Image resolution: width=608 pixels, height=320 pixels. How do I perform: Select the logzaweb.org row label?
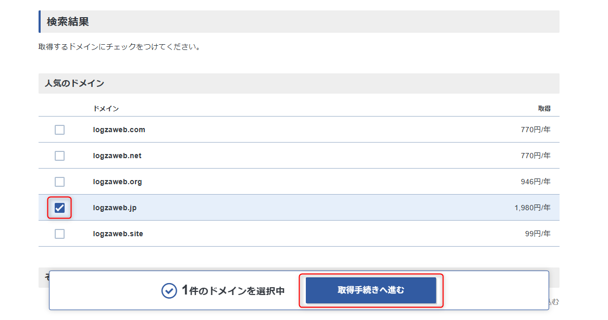click(x=117, y=182)
